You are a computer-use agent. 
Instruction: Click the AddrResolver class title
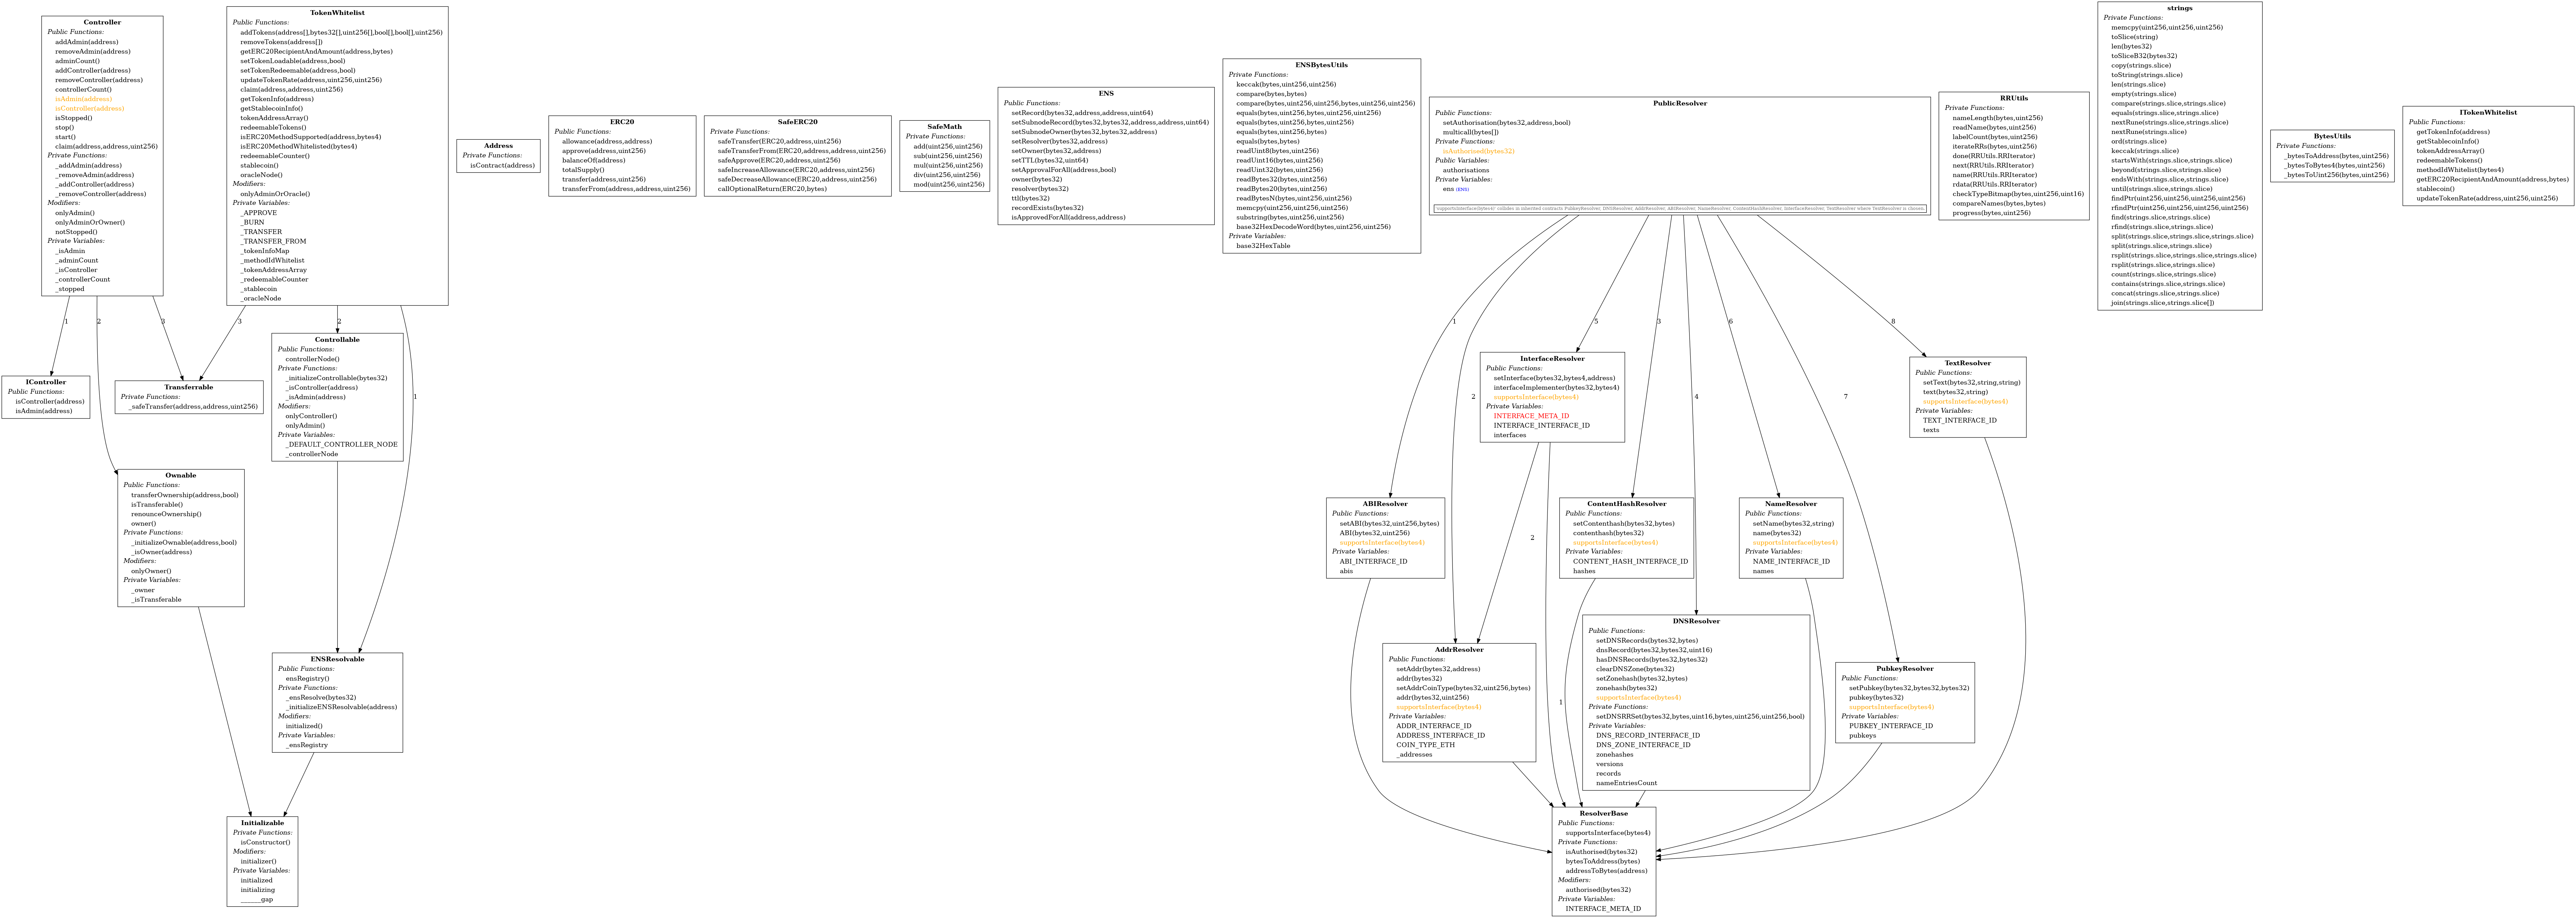tap(1459, 650)
